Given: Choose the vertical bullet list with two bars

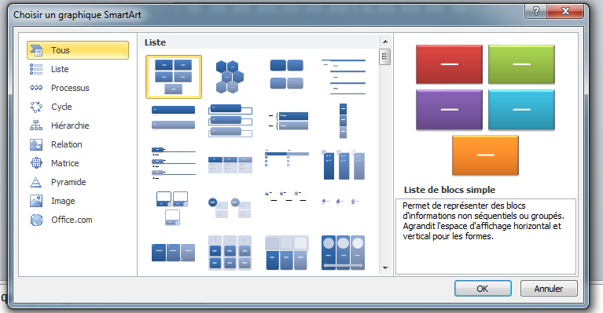Looking at the screenshot, I should click(x=174, y=119).
